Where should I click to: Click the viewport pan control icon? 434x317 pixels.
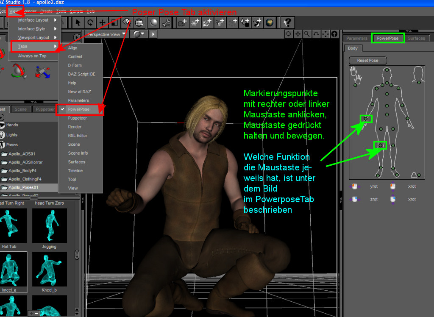click(298, 34)
